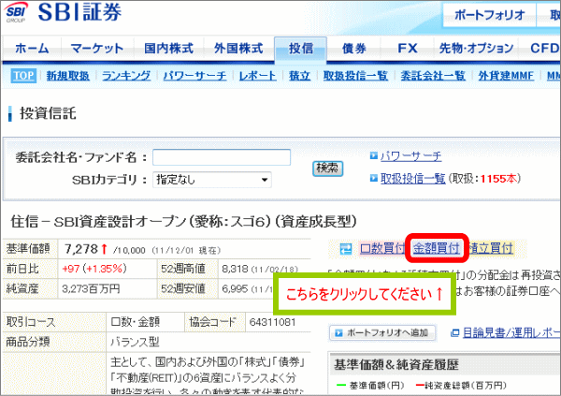Open the マーケット tab
Screen dimensions: 561x396
[97, 49]
